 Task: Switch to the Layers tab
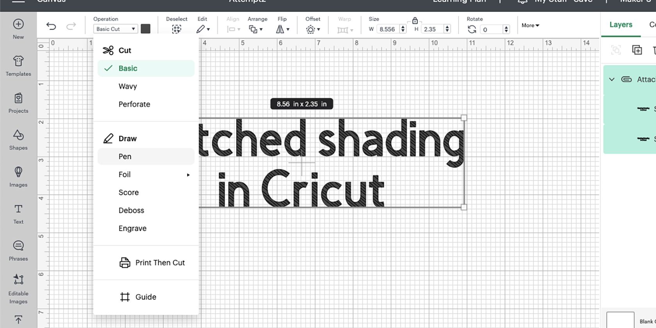[x=620, y=25]
